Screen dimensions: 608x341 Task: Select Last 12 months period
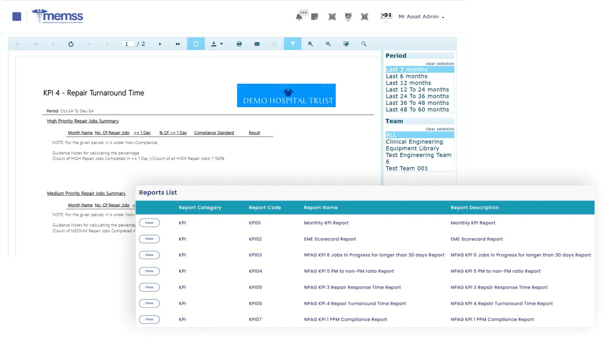tap(420, 83)
